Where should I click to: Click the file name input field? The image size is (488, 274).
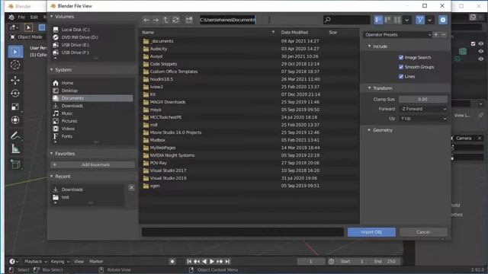[x=242, y=232]
